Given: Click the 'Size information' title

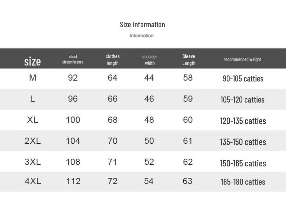Looking at the screenshot, I should pyautogui.click(x=142, y=24).
